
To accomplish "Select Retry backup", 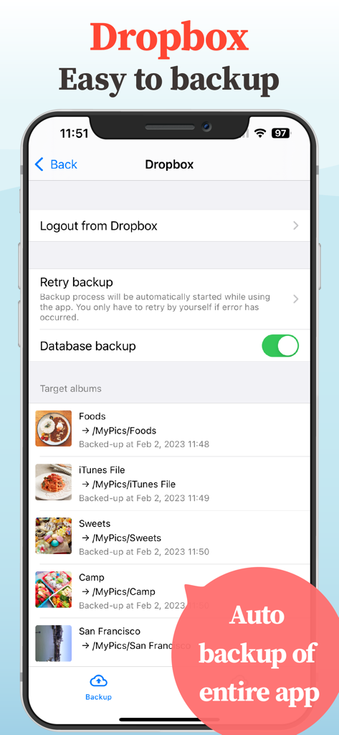I will tap(169, 299).
